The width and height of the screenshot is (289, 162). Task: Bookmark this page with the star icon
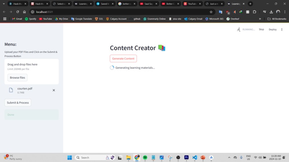pyautogui.click(x=211, y=12)
